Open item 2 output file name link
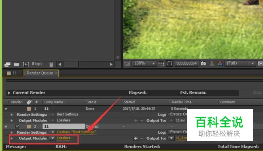This screenshot has height=151, width=263. click(181, 138)
